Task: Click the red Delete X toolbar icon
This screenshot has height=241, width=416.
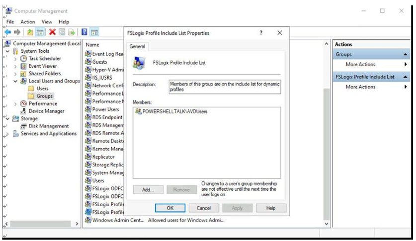Action: 52,32
